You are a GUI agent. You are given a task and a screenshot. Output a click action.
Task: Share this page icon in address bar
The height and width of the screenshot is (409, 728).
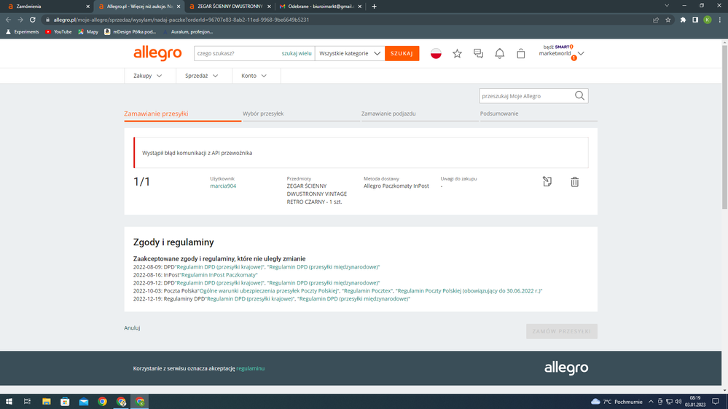pyautogui.click(x=656, y=20)
